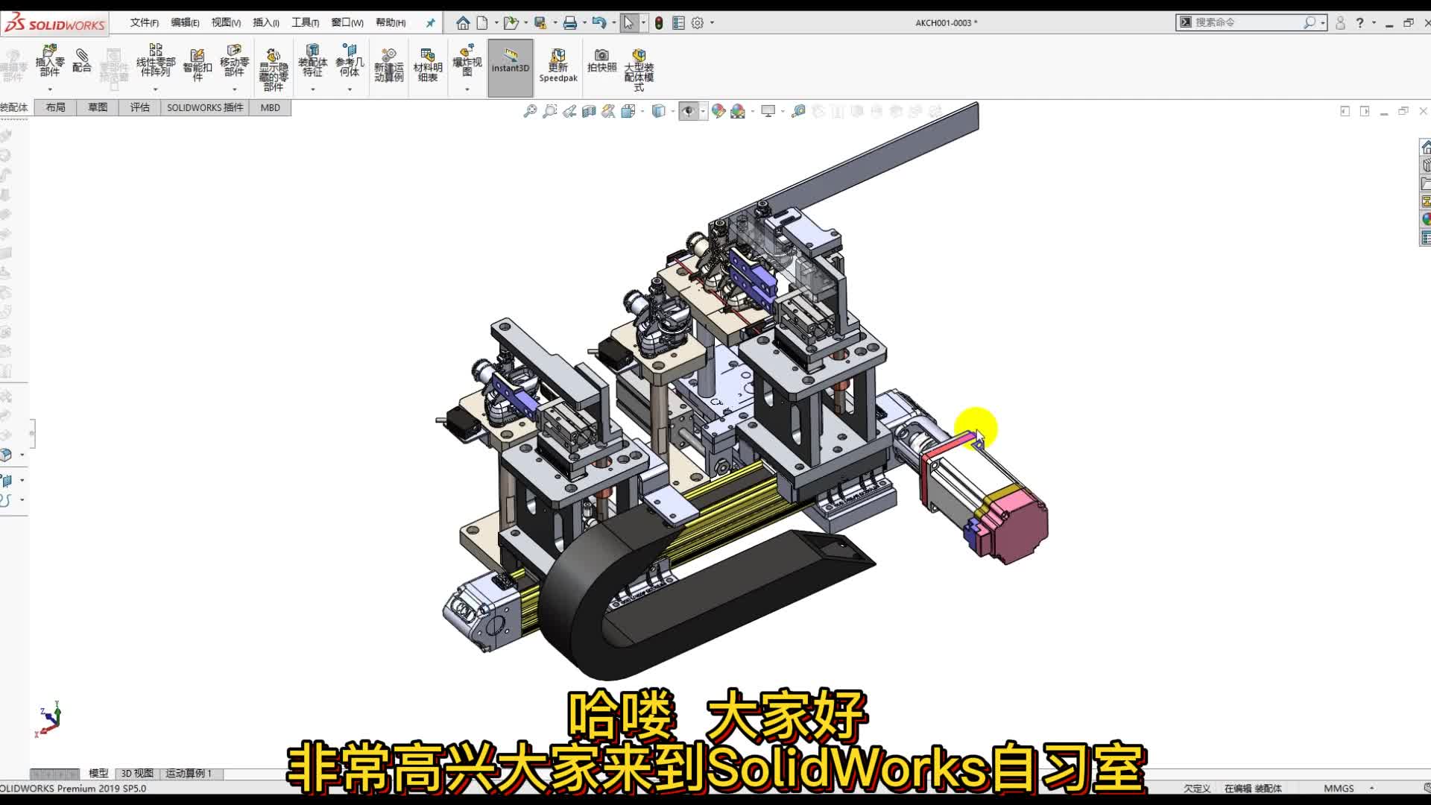Expand Reference Geometry dropdown arrow
The image size is (1431, 805).
click(x=350, y=89)
